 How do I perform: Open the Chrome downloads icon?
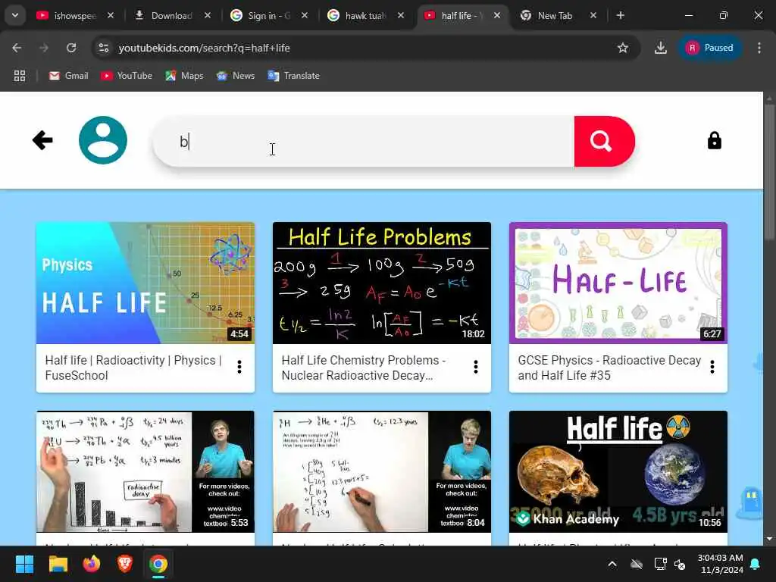(x=661, y=48)
